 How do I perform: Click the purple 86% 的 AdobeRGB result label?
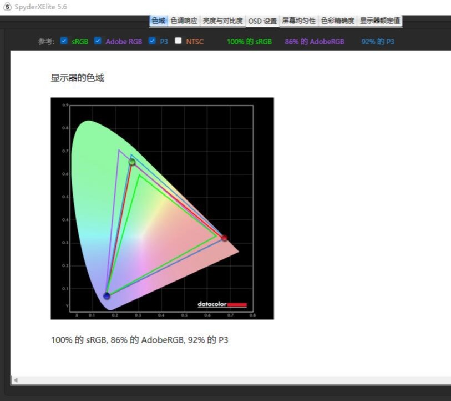[x=315, y=42]
